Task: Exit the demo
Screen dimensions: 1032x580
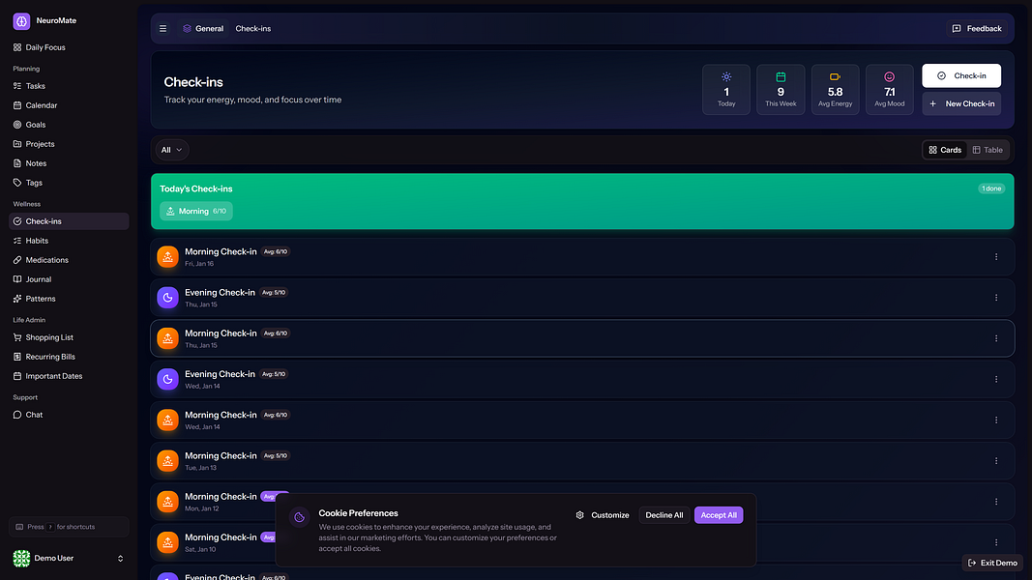Action: tap(992, 563)
